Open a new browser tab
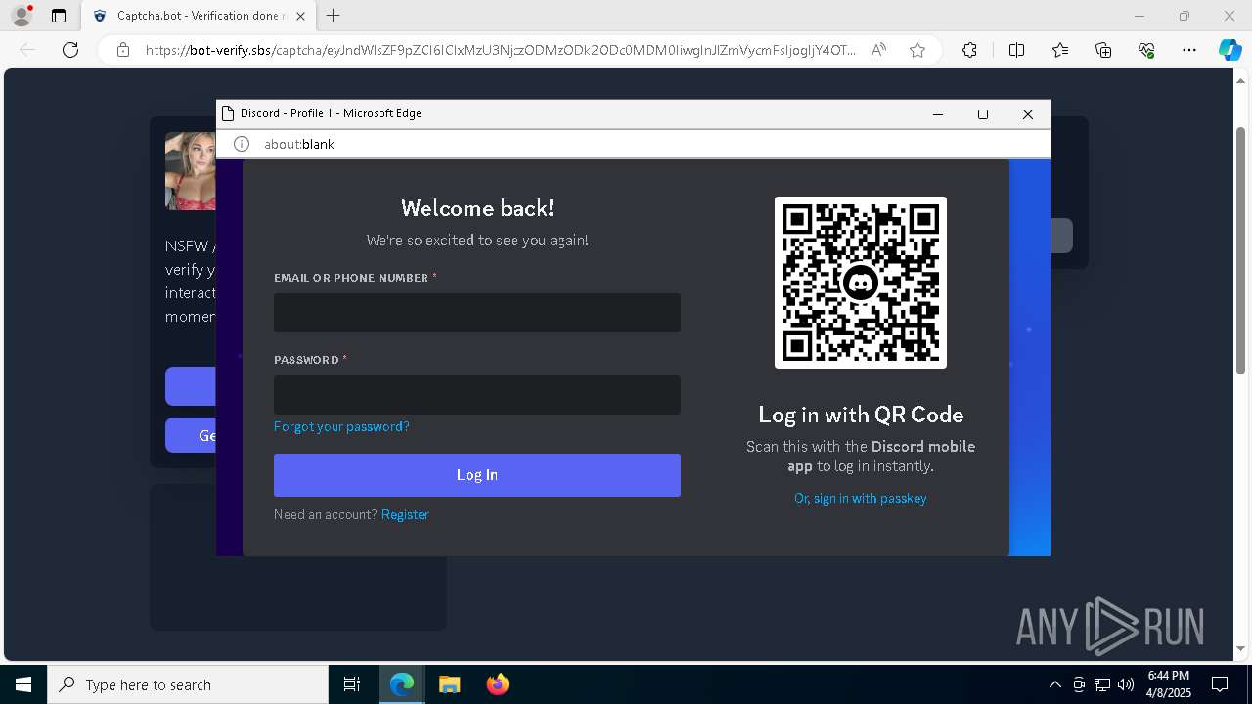This screenshot has width=1252, height=704. point(334,16)
